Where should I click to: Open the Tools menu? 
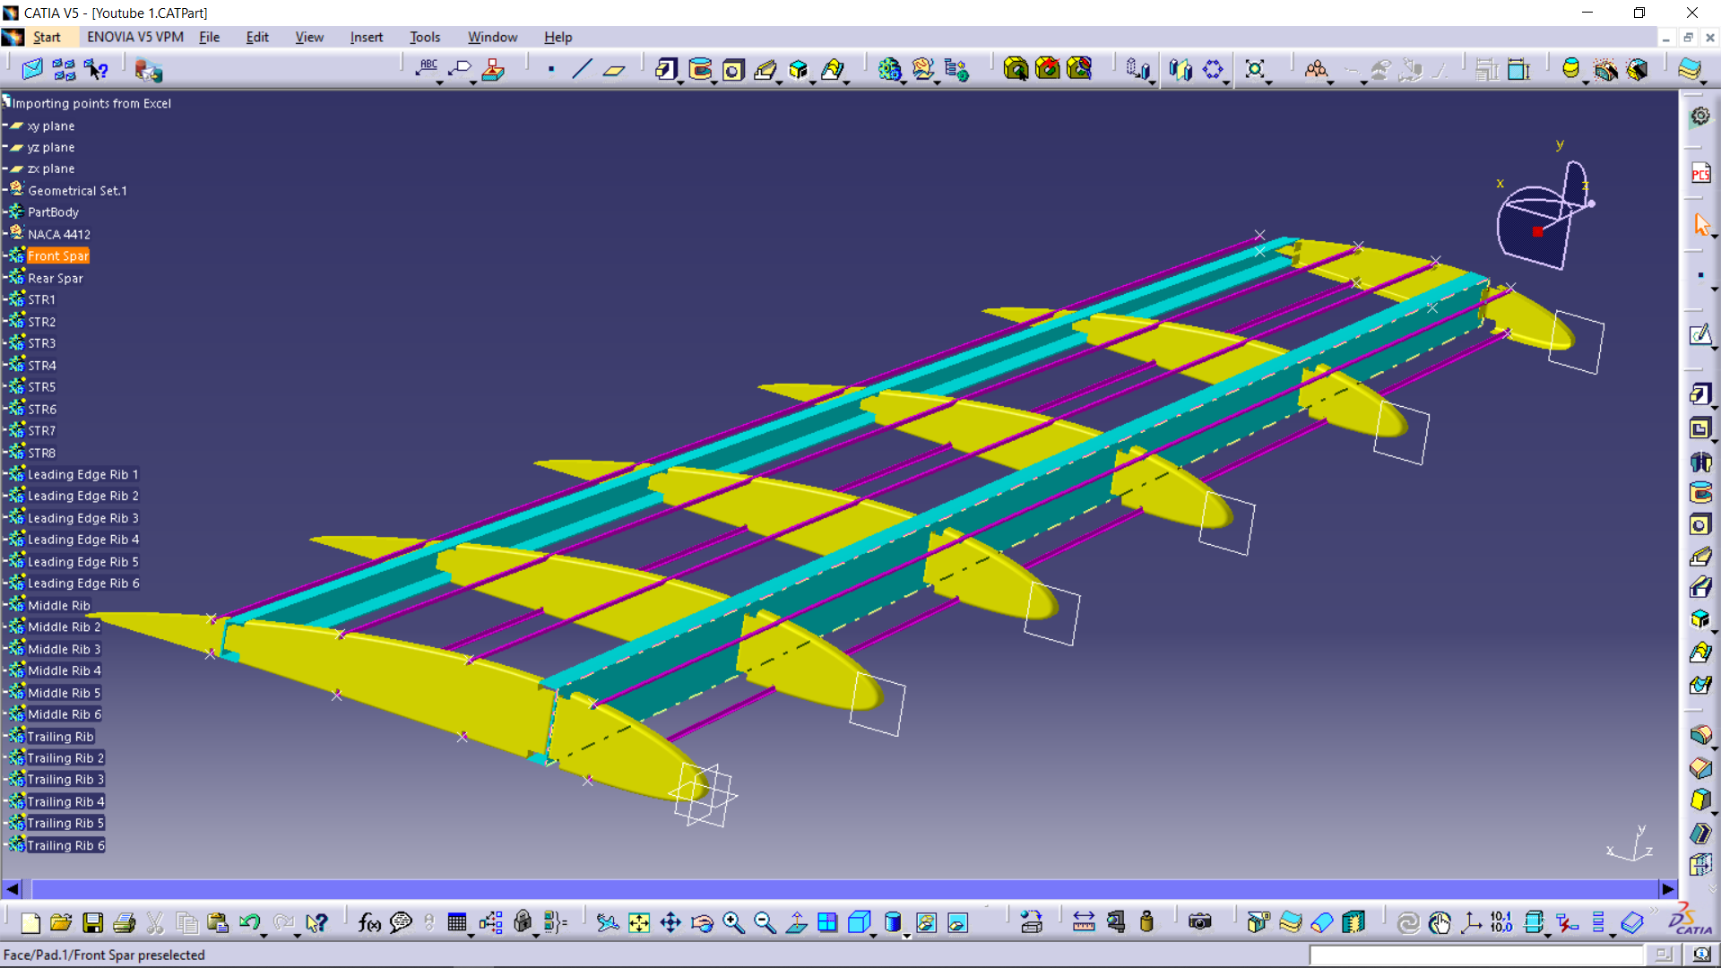[424, 37]
